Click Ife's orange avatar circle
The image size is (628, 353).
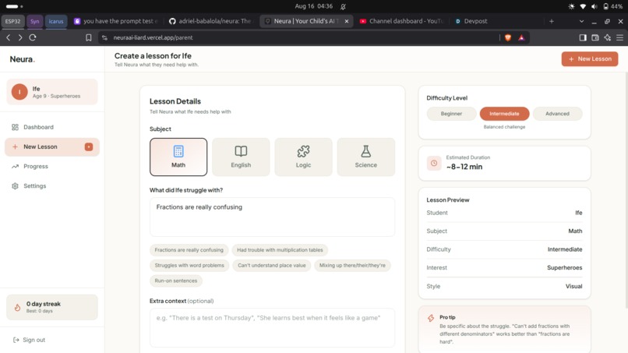pyautogui.click(x=19, y=92)
